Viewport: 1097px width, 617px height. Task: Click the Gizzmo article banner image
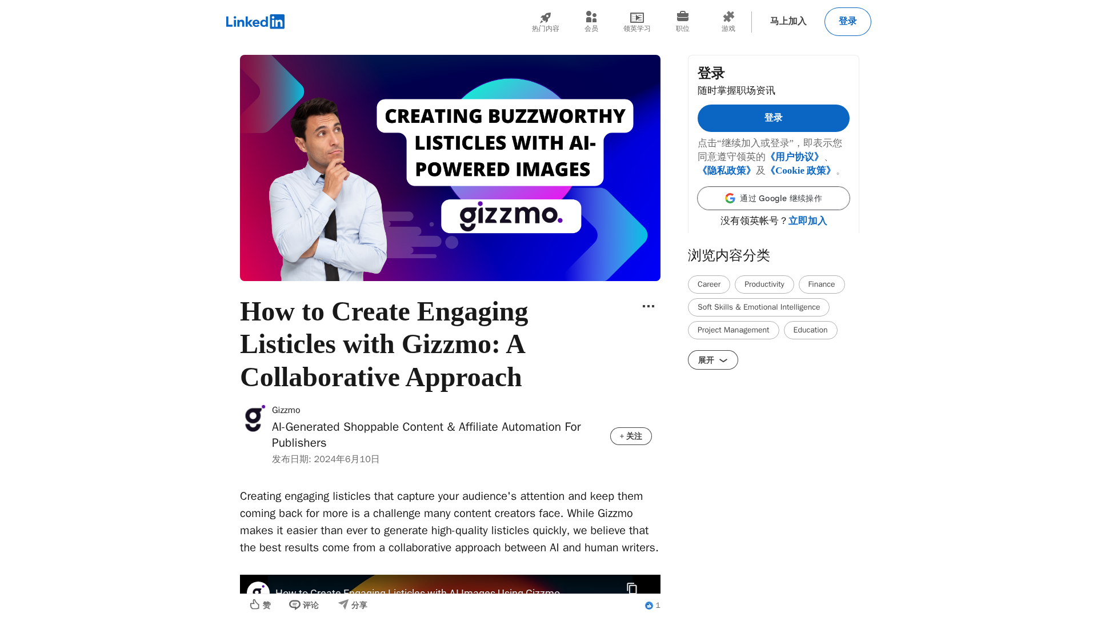(x=450, y=168)
